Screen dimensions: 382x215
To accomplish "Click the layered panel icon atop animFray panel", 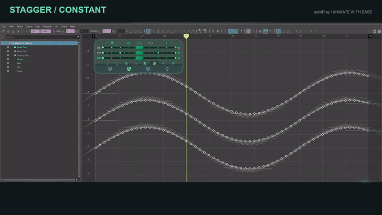I will (112, 43).
